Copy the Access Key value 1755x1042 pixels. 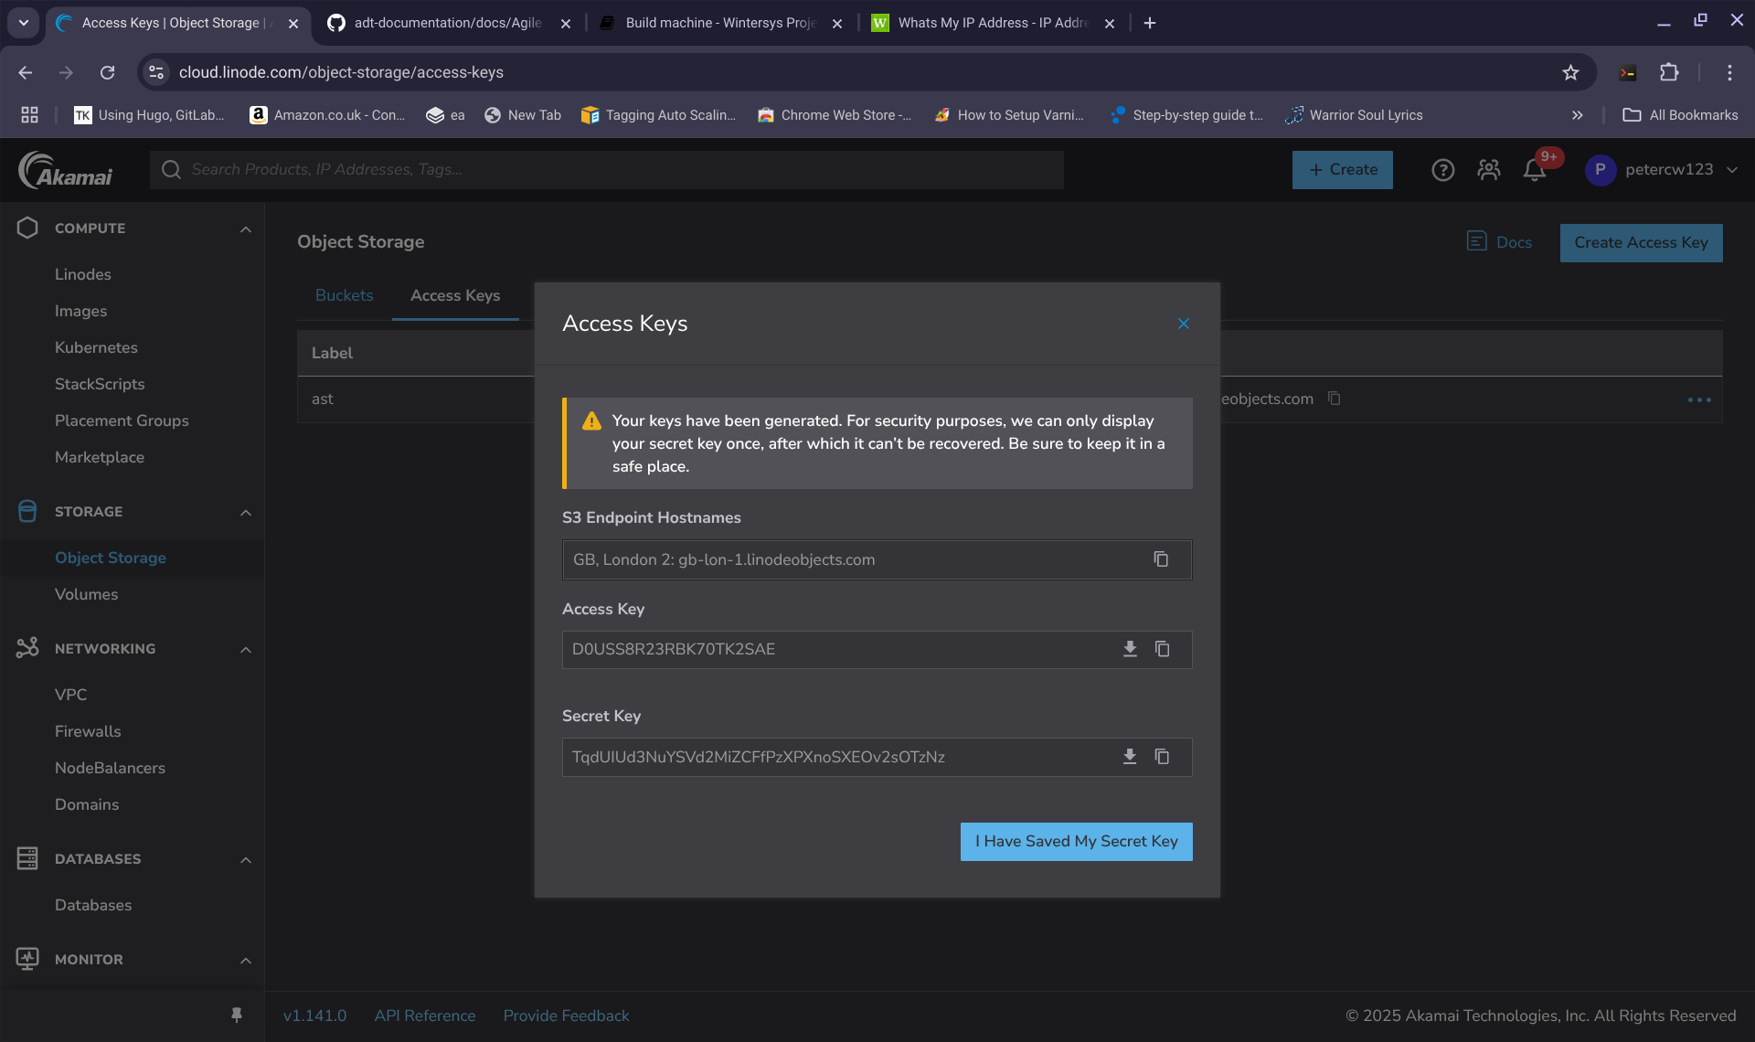pos(1162,649)
